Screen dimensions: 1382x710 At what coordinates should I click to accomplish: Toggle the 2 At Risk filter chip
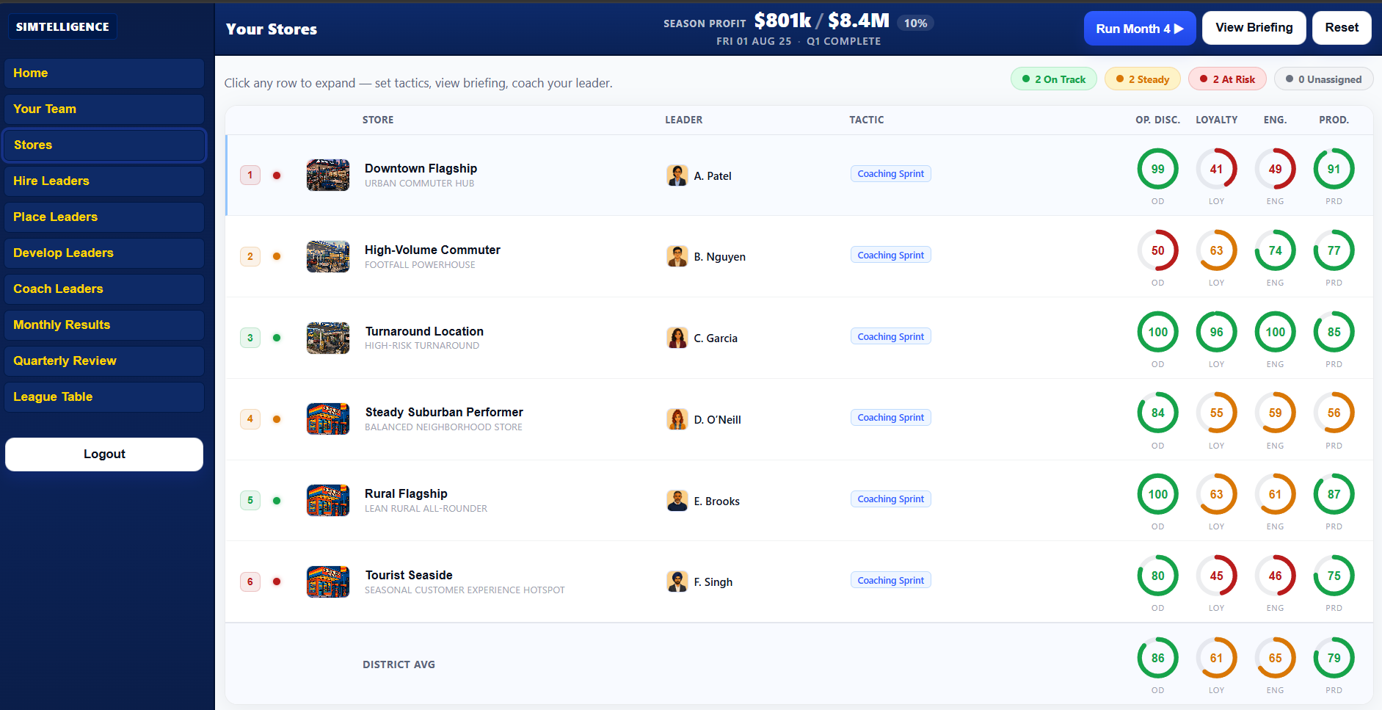pyautogui.click(x=1227, y=79)
